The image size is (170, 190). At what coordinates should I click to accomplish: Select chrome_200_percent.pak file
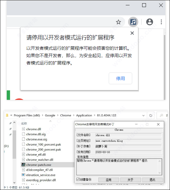pos(43,150)
